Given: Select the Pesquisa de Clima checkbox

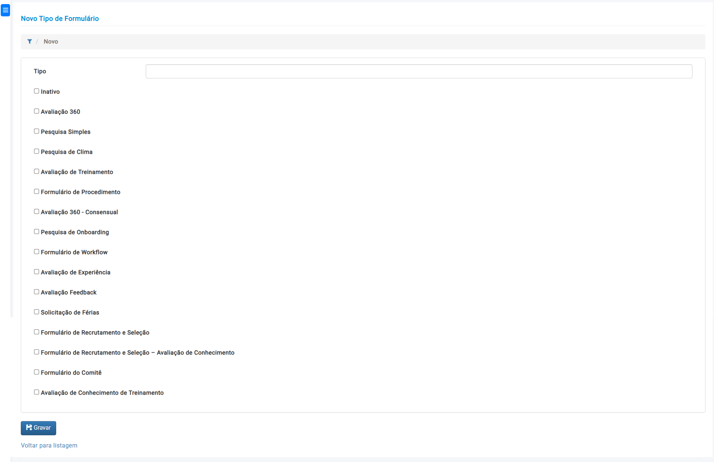Looking at the screenshot, I should tap(36, 151).
